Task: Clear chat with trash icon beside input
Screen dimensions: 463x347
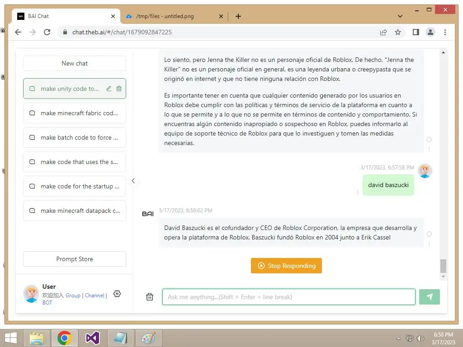Action: click(x=150, y=297)
